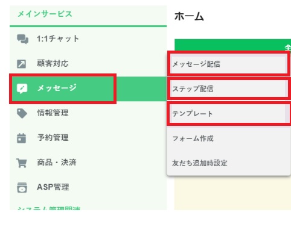Click the ASP管理 box icon
The width and height of the screenshot is (291, 230).
tap(22, 187)
